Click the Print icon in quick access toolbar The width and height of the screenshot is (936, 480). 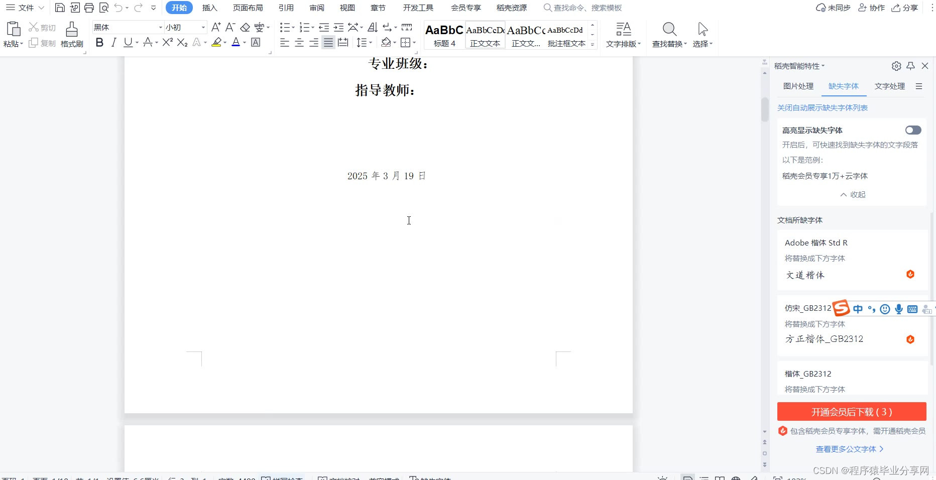pyautogui.click(x=89, y=8)
